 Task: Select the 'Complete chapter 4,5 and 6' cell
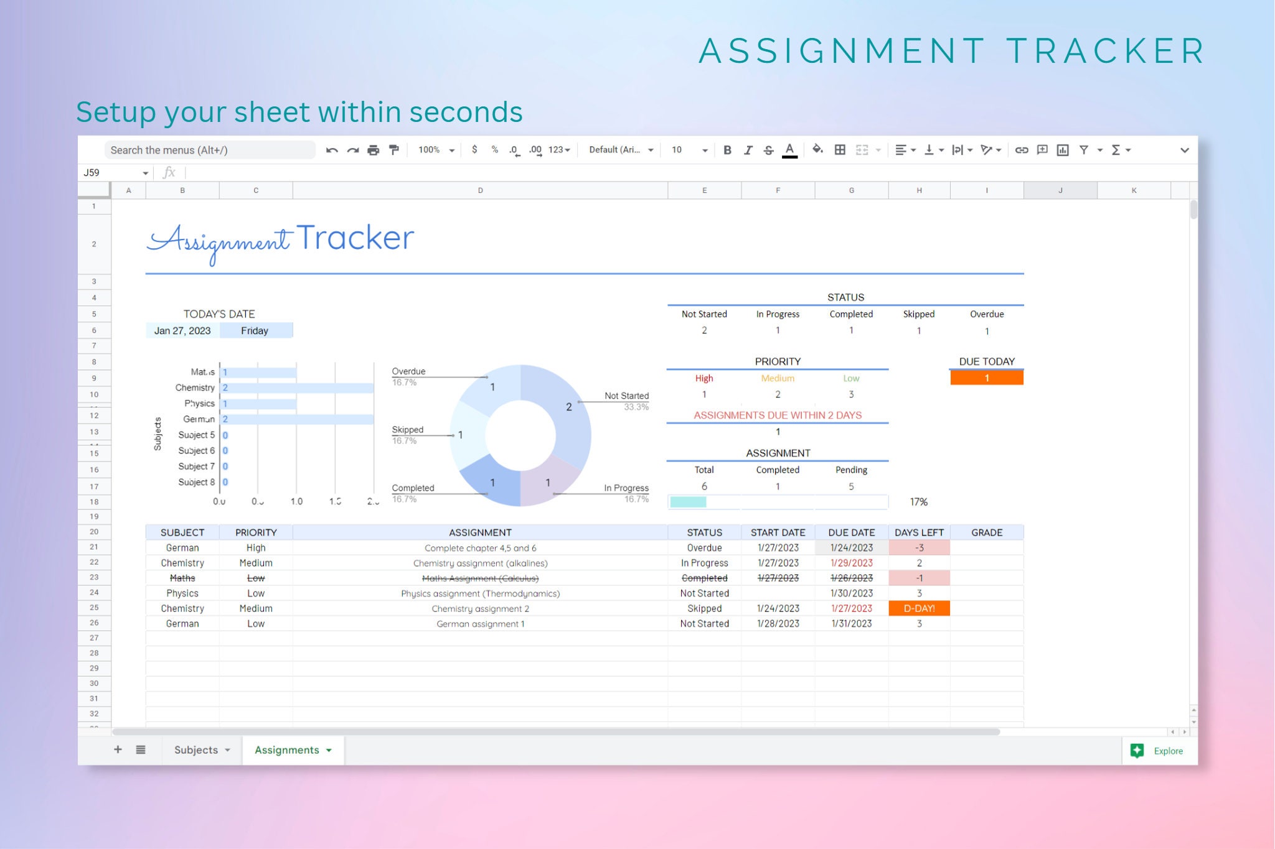(x=480, y=548)
